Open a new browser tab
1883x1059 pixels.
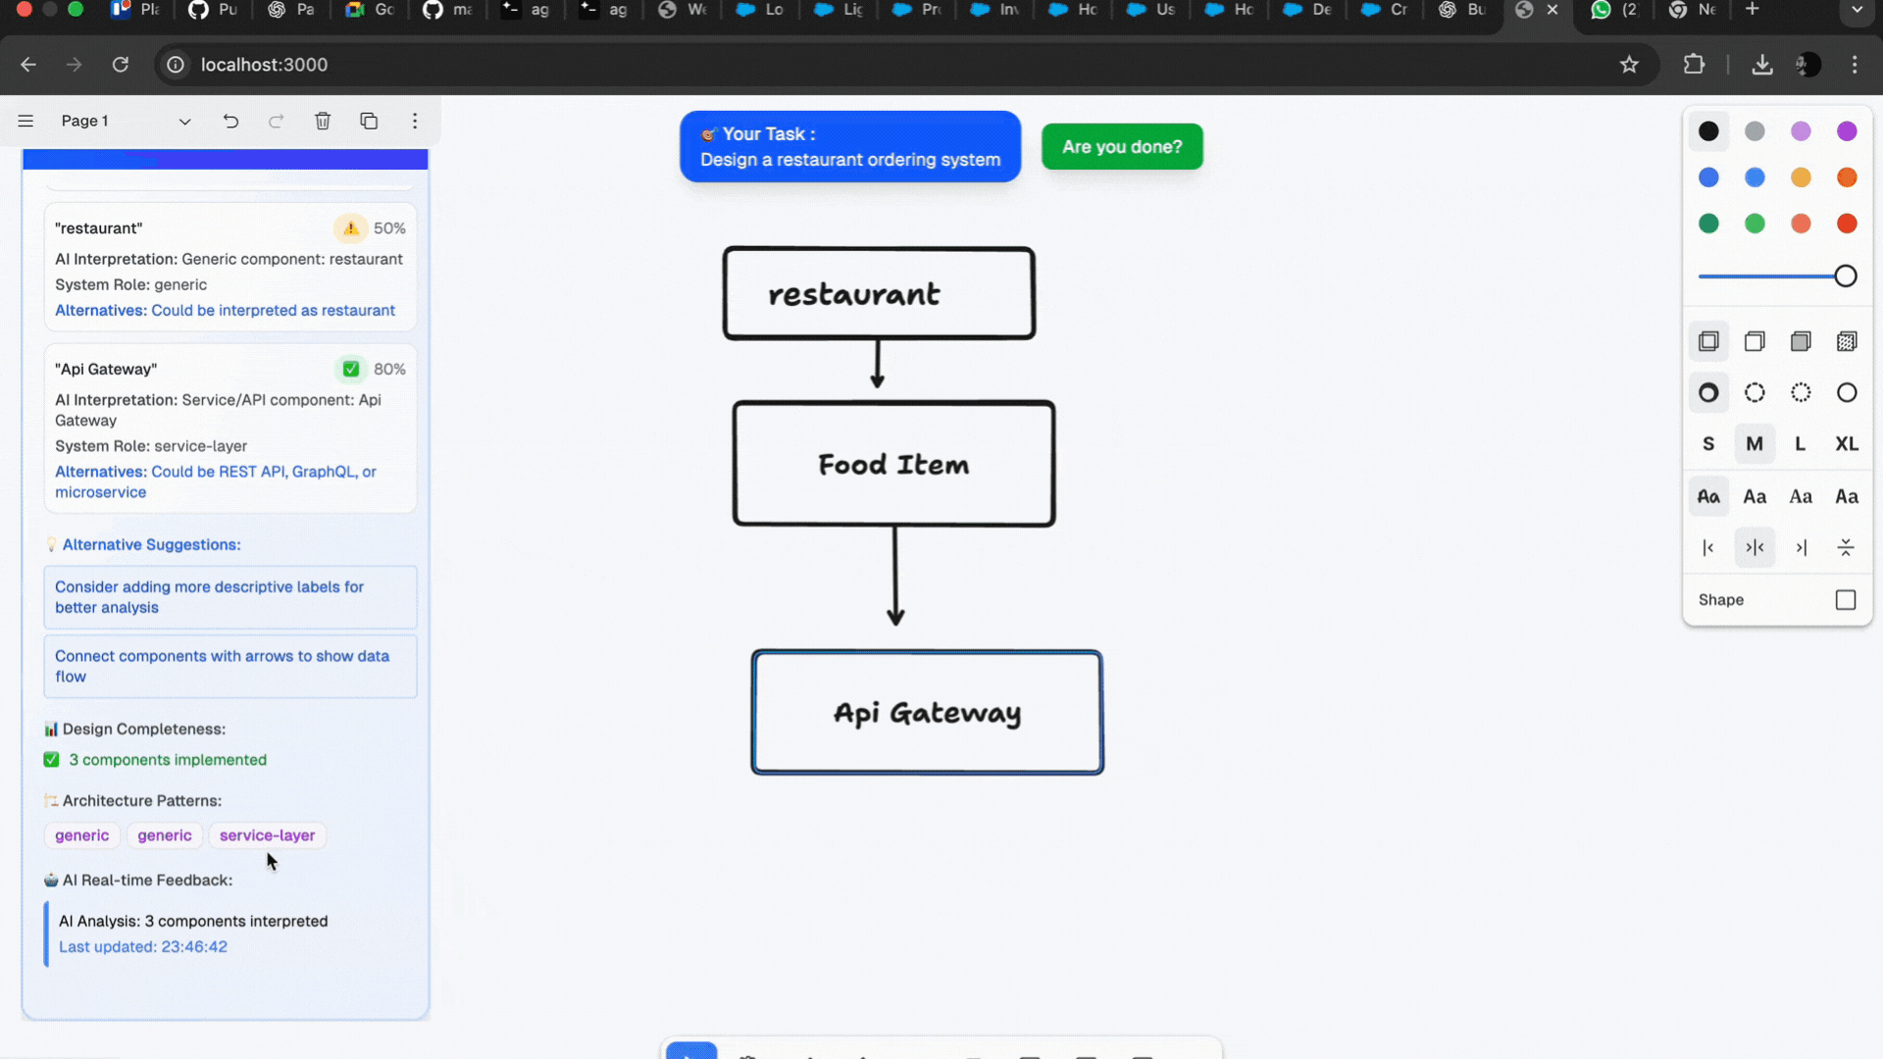[x=1753, y=10]
